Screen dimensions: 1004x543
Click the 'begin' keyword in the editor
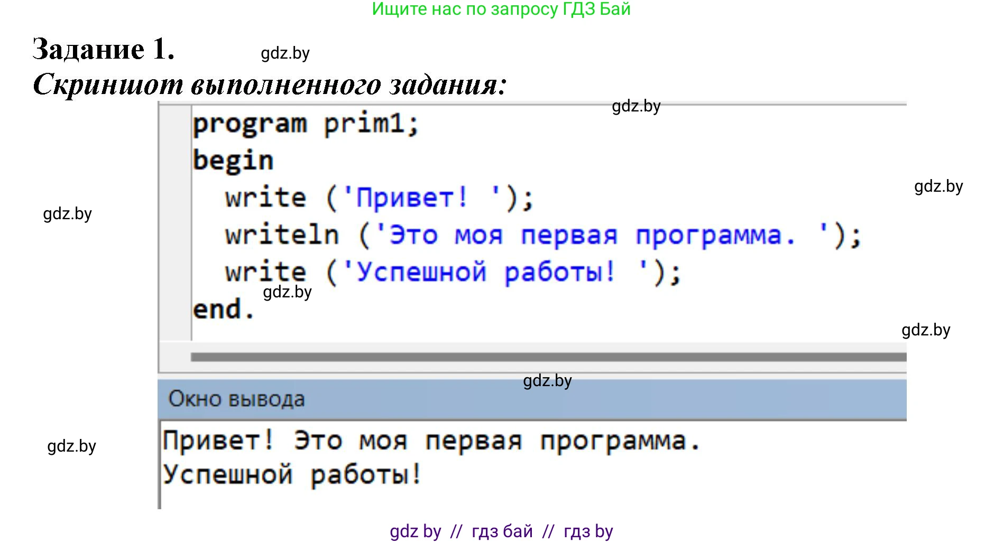pyautogui.click(x=233, y=161)
